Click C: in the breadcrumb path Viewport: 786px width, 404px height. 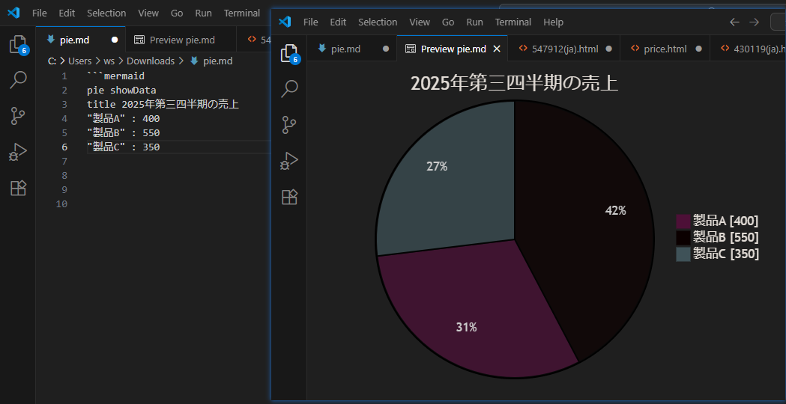point(52,61)
